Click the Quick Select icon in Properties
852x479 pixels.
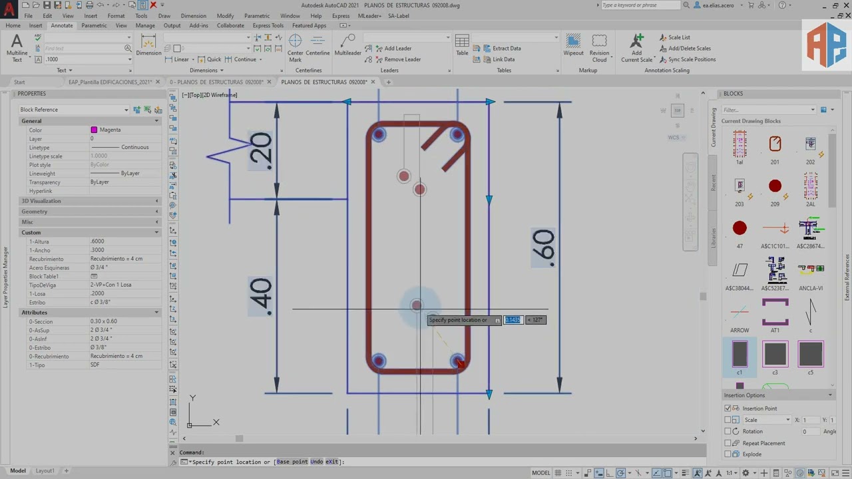click(158, 109)
